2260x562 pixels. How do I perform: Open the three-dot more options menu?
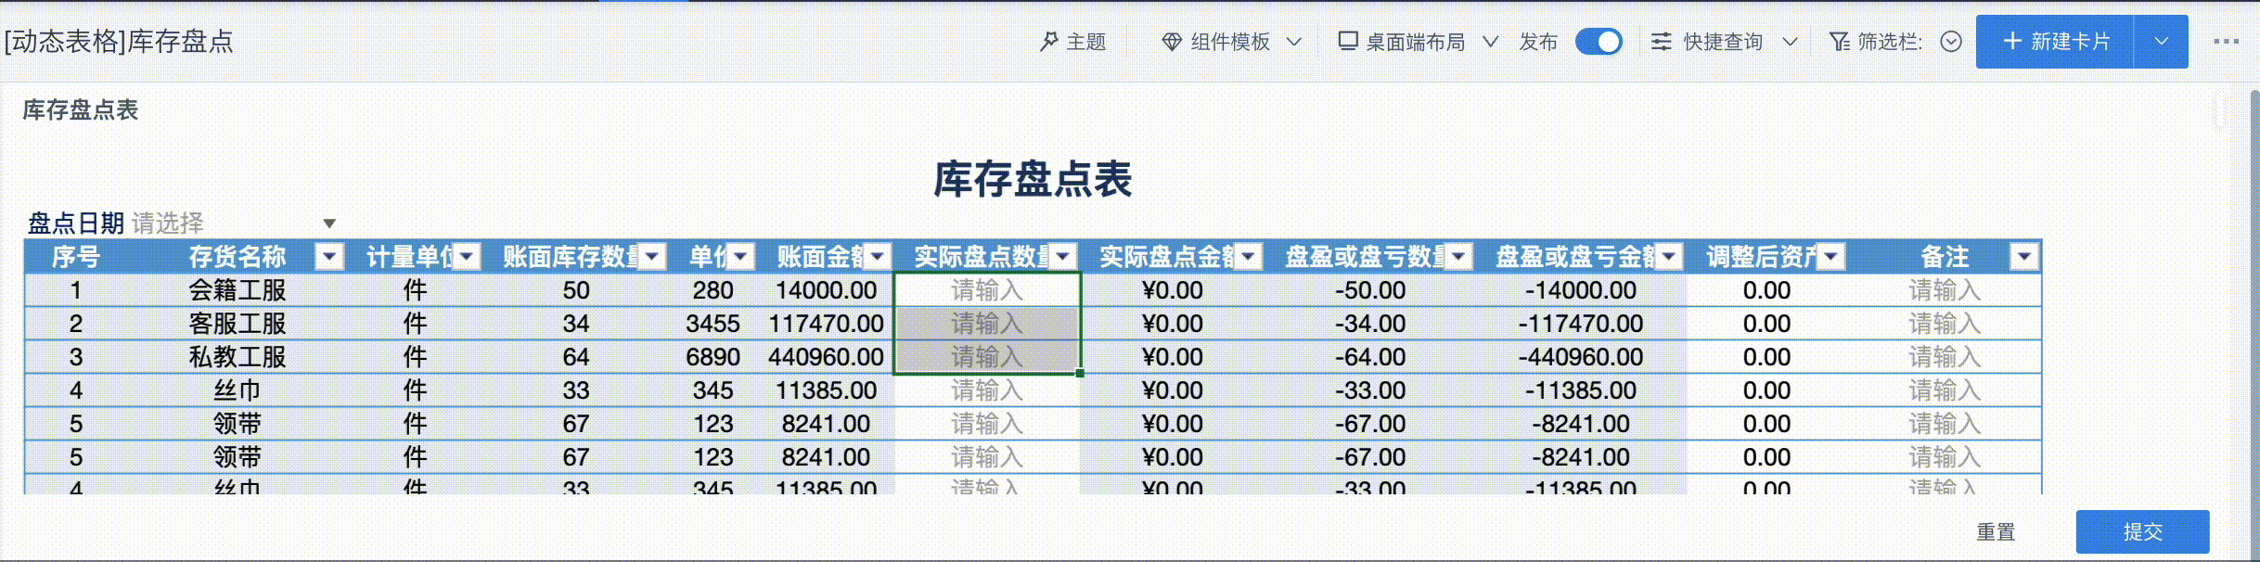(2226, 42)
